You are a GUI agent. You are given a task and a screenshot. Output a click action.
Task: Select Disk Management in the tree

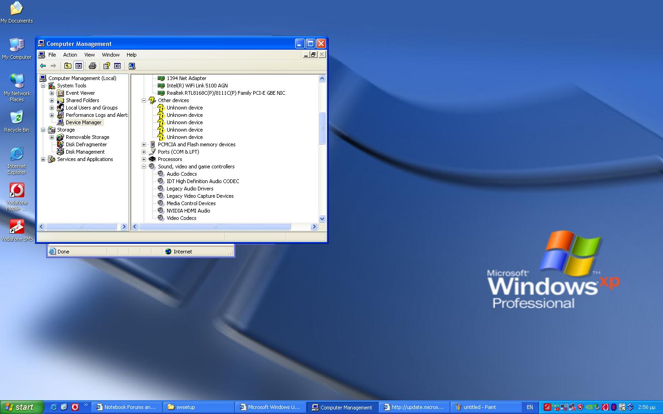(85, 152)
